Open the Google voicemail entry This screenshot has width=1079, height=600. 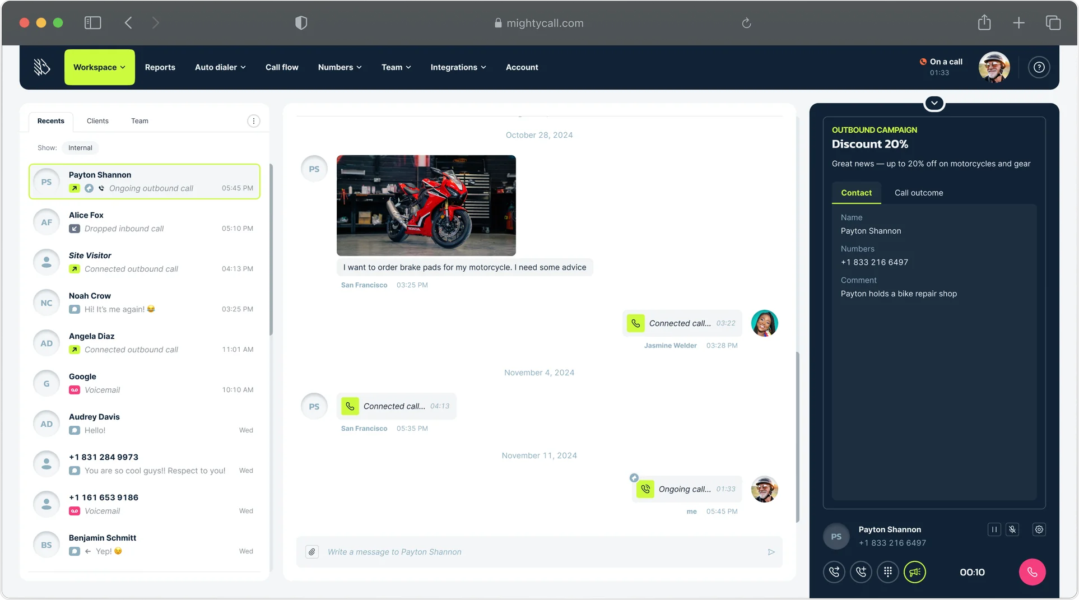coord(144,383)
